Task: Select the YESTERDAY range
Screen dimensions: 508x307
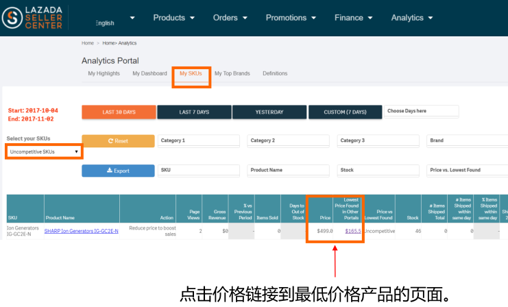Action: tap(269, 112)
